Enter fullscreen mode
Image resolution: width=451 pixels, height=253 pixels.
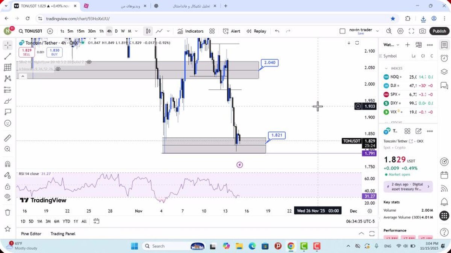pyautogui.click(x=412, y=31)
